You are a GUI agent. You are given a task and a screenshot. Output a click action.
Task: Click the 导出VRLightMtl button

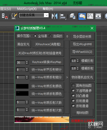tap(82, 44)
